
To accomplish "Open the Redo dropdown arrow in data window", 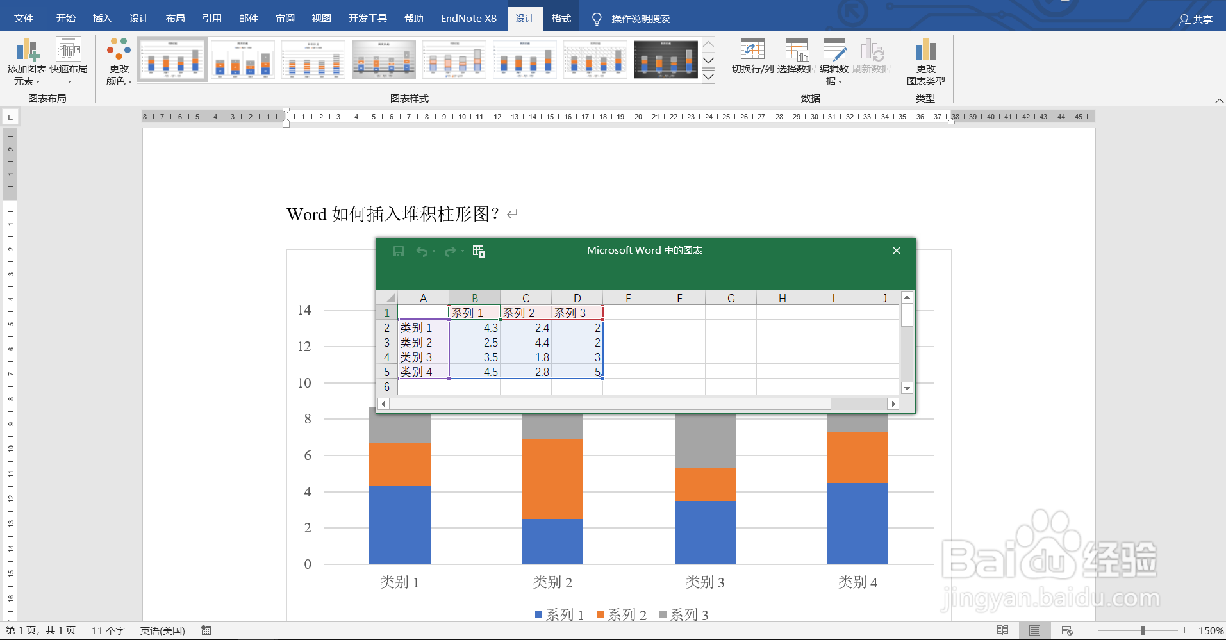I will pyautogui.click(x=462, y=251).
